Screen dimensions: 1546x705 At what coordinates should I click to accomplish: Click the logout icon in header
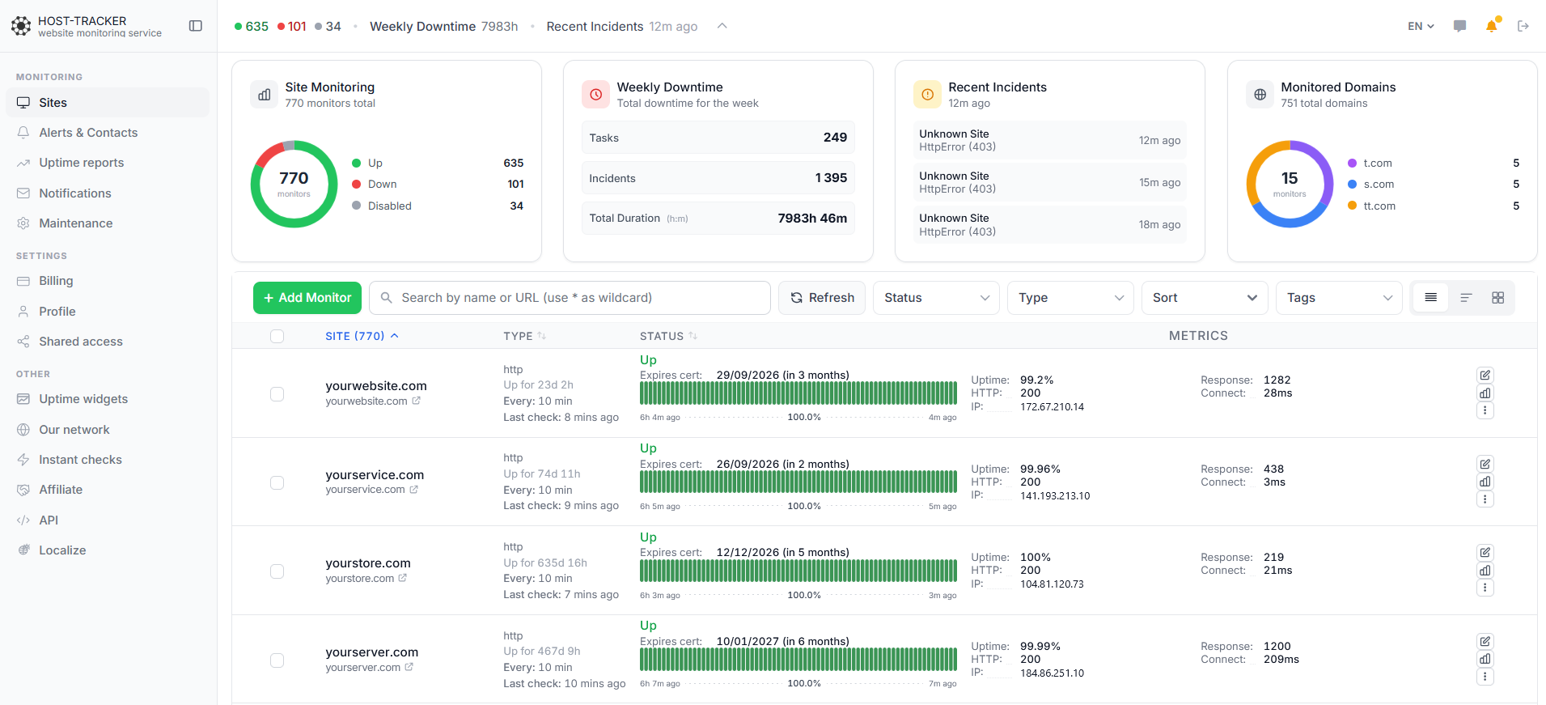[1523, 26]
